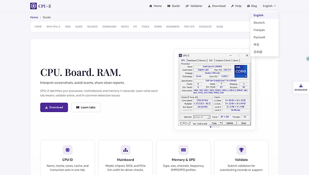Go to HOME in the section bar
The height and width of the screenshot is (175, 309).
tap(38, 26)
